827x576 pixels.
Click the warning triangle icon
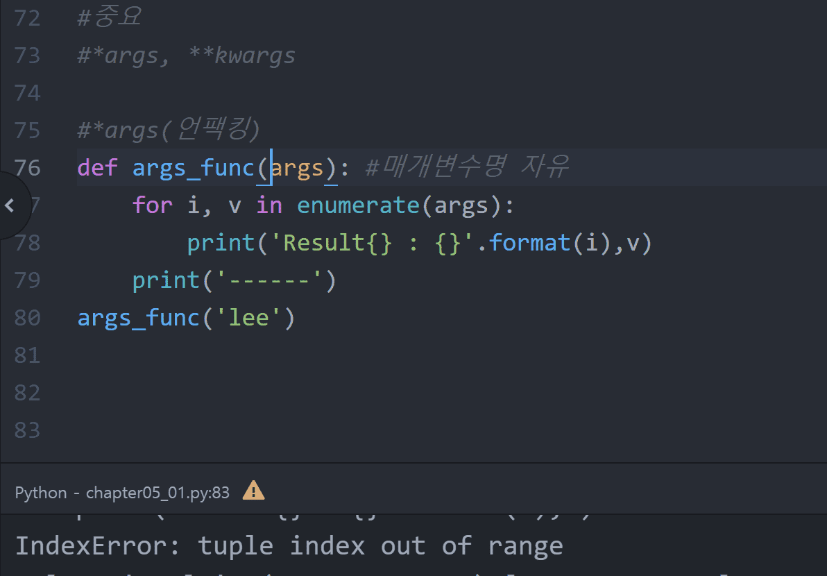tap(253, 491)
